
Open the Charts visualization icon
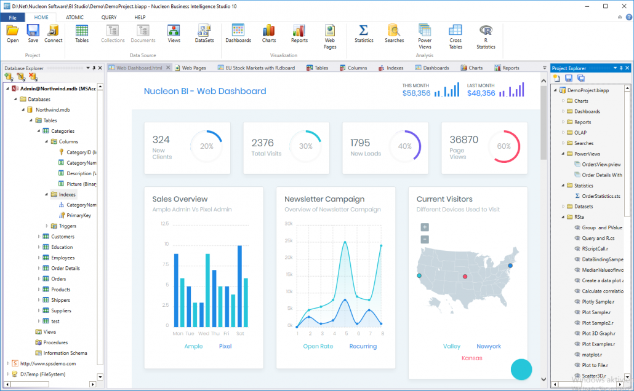[269, 33]
